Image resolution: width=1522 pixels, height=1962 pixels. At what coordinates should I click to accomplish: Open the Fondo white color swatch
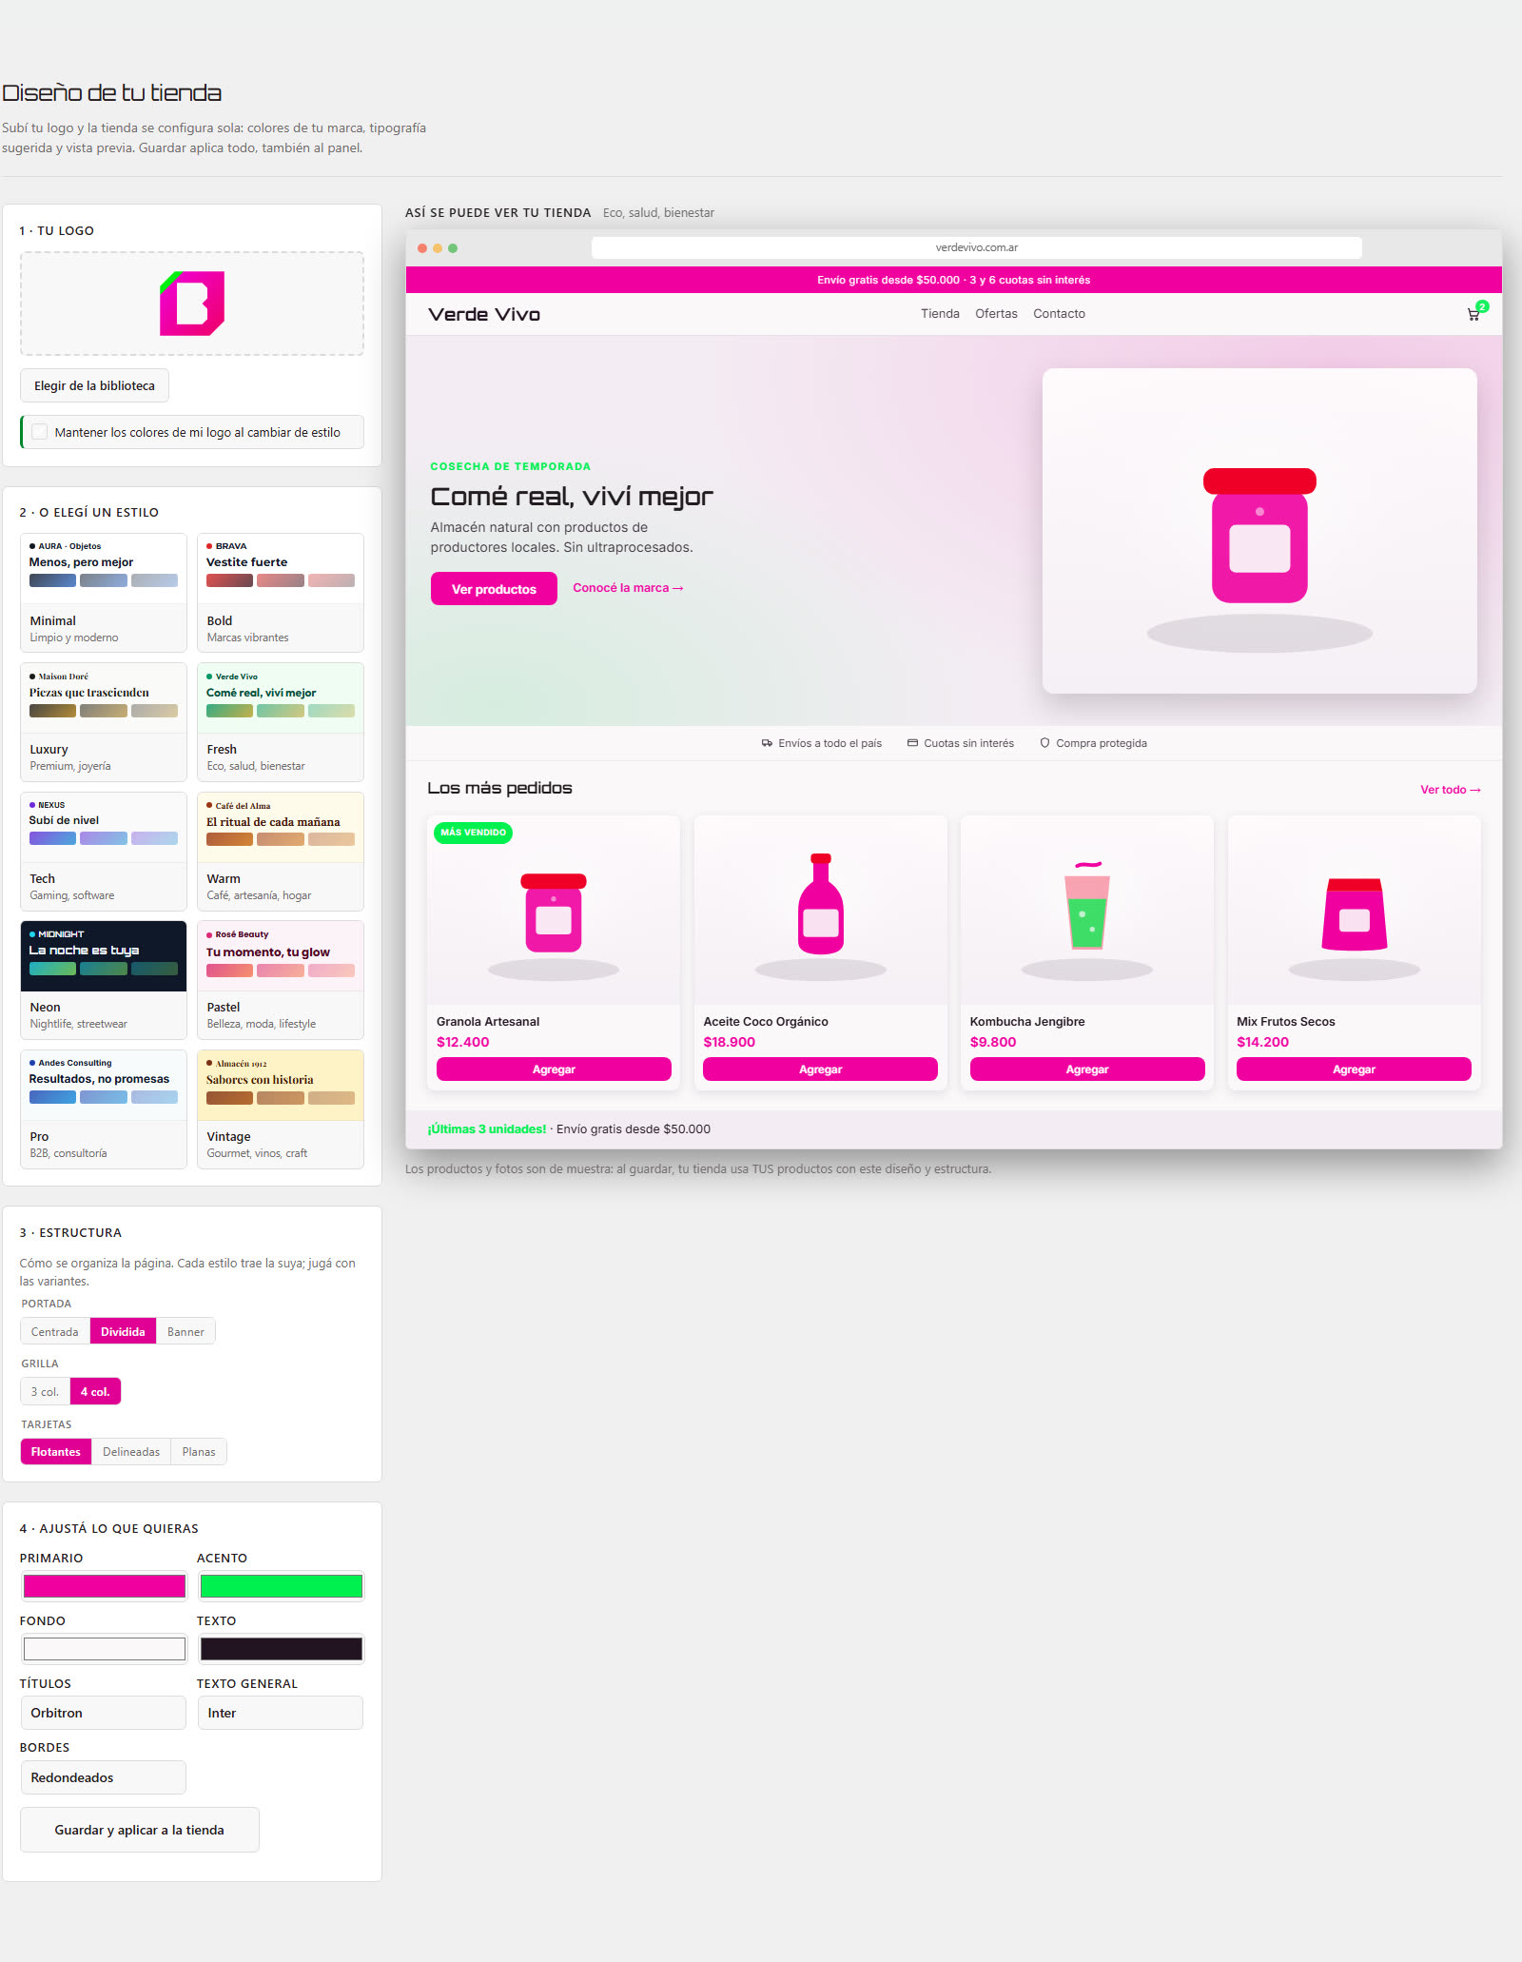tap(104, 1648)
